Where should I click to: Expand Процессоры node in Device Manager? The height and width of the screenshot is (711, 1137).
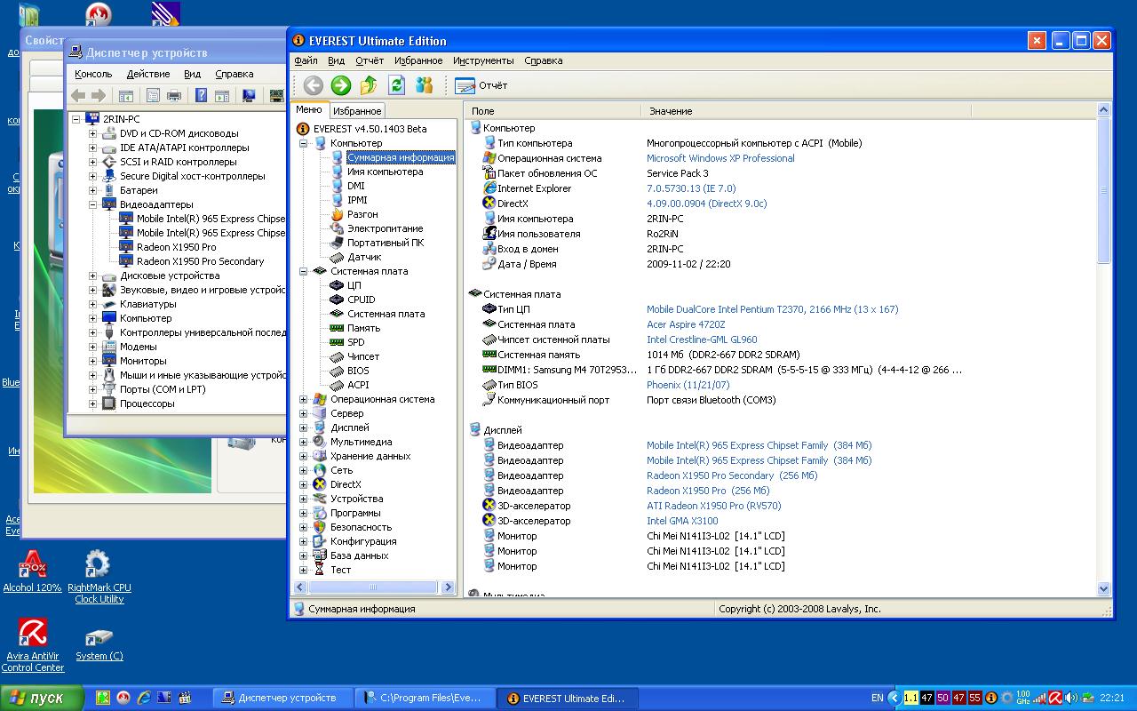click(92, 403)
